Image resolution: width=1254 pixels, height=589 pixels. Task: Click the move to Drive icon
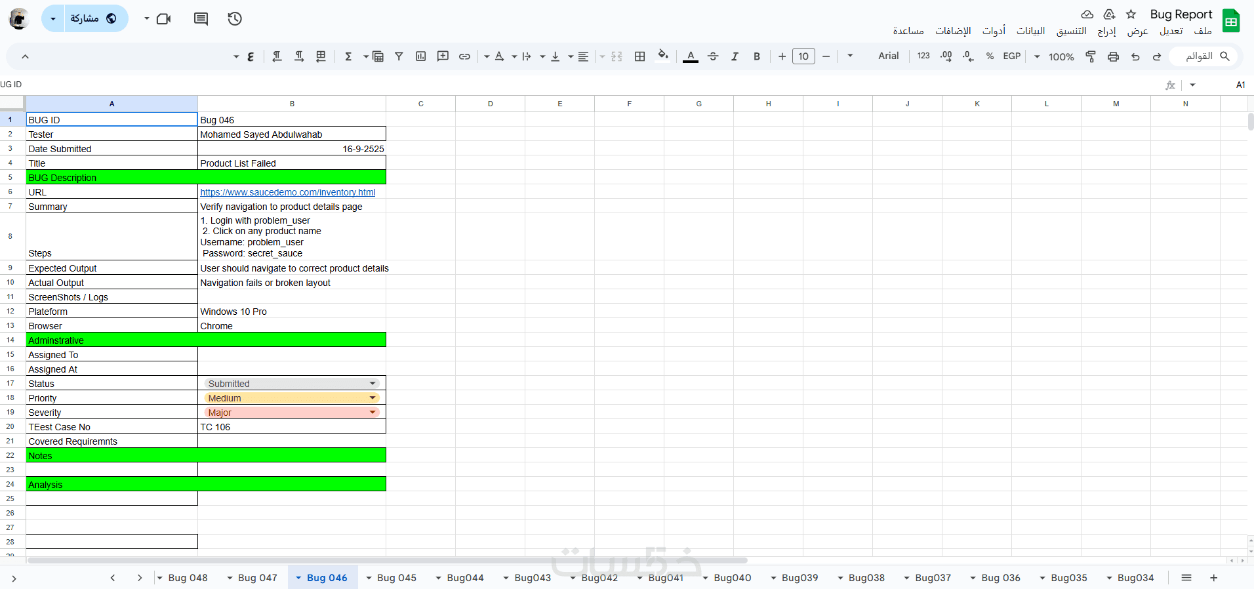click(1109, 14)
